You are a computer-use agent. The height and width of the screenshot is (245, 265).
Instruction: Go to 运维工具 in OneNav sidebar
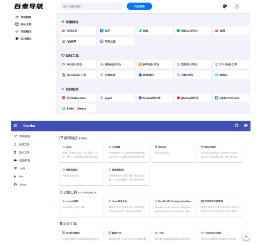point(24,144)
